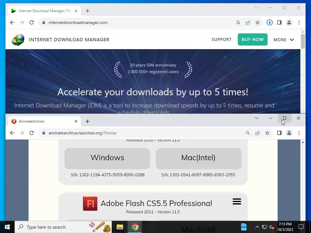Click the 'Released 2011 - Version 11.5' text
This screenshot has height=233, width=311.
point(153,212)
